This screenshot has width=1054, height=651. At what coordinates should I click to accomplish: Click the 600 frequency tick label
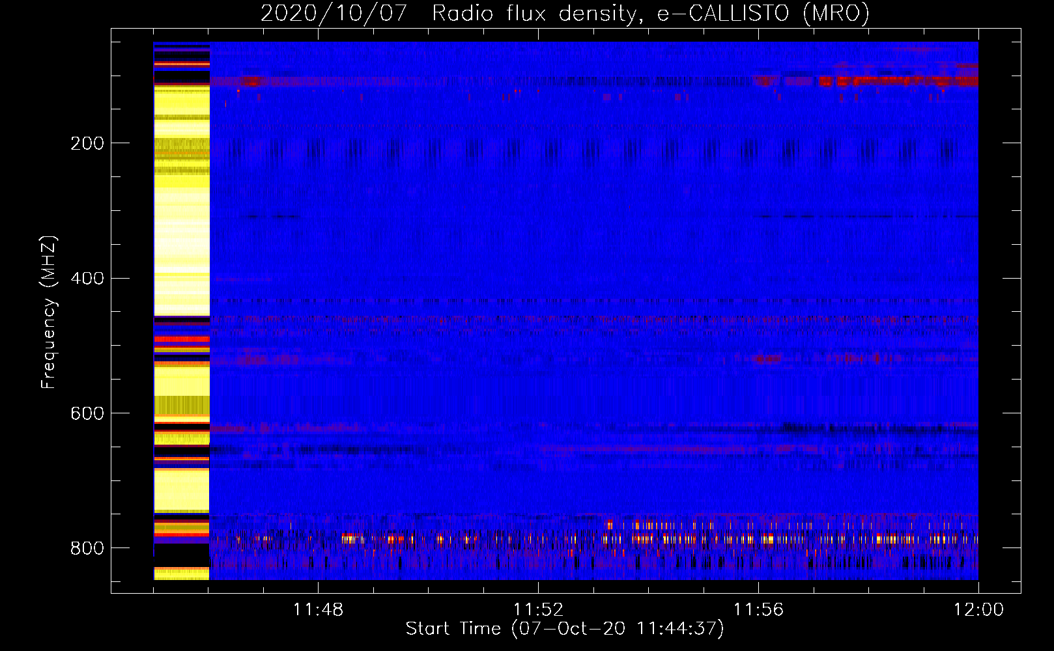pyautogui.click(x=87, y=413)
